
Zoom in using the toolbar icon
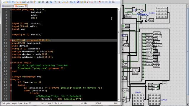pyautogui.click(x=55, y=2)
